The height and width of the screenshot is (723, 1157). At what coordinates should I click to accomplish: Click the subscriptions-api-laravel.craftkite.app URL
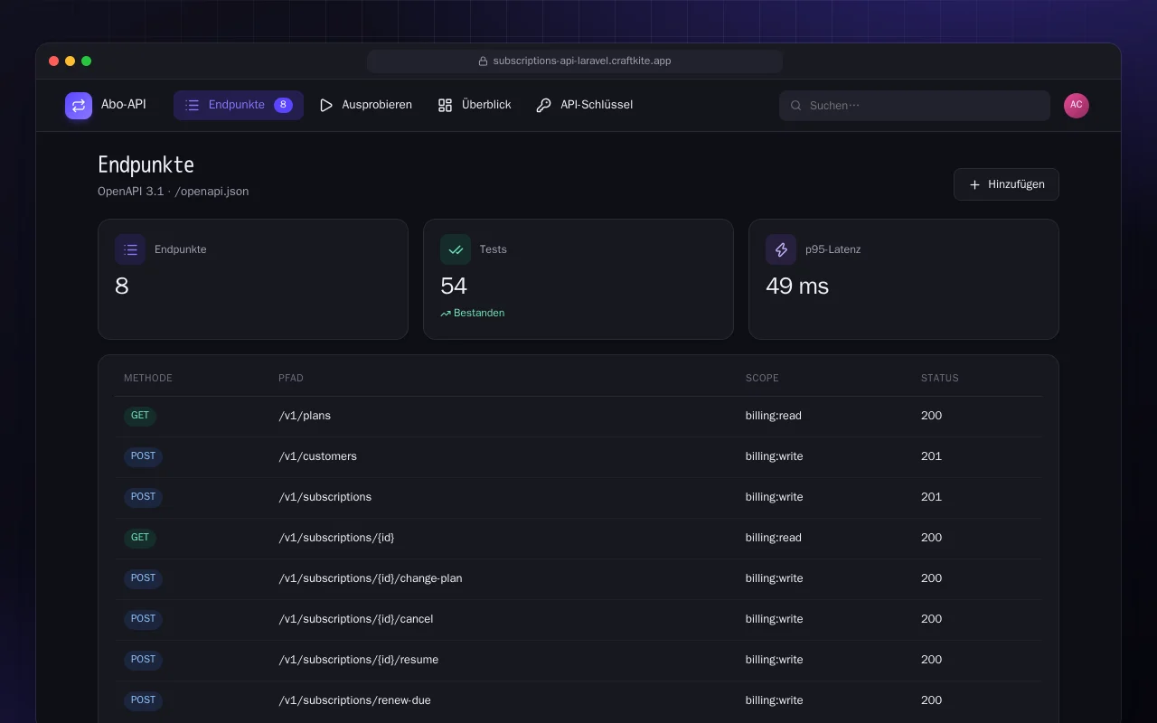coord(582,61)
